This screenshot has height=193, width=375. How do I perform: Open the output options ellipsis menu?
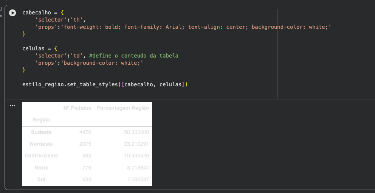click(x=12, y=106)
